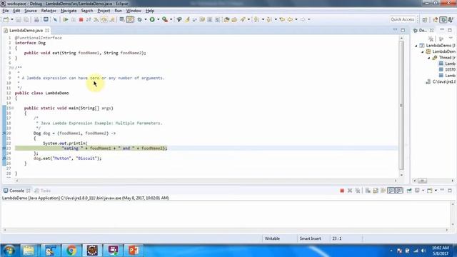
Task: Click the editor vertical scrollbar
Action: tap(401, 106)
